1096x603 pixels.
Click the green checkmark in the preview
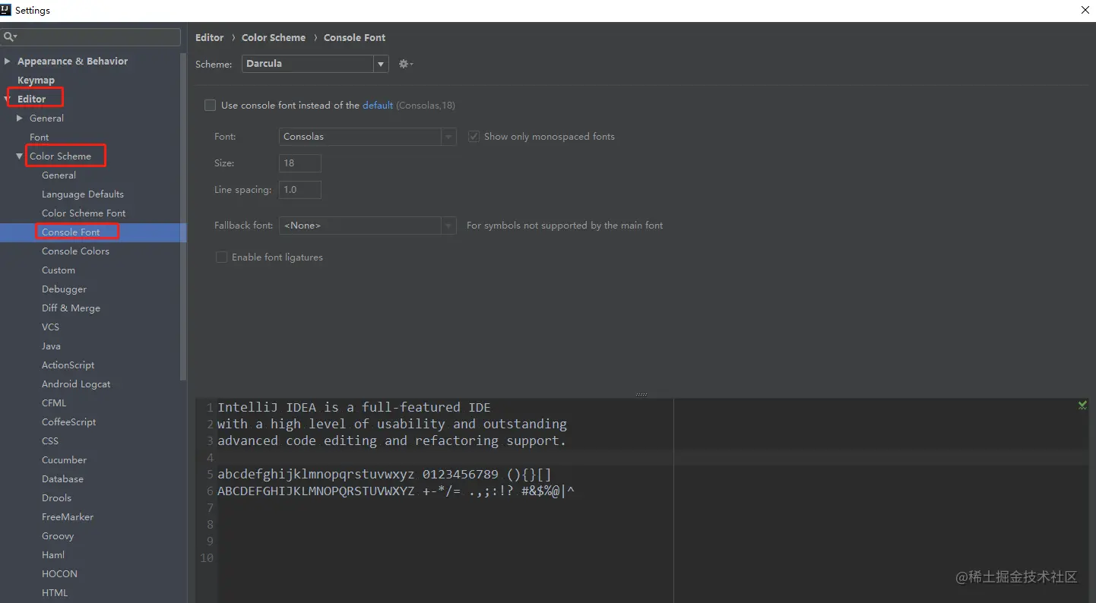1082,406
